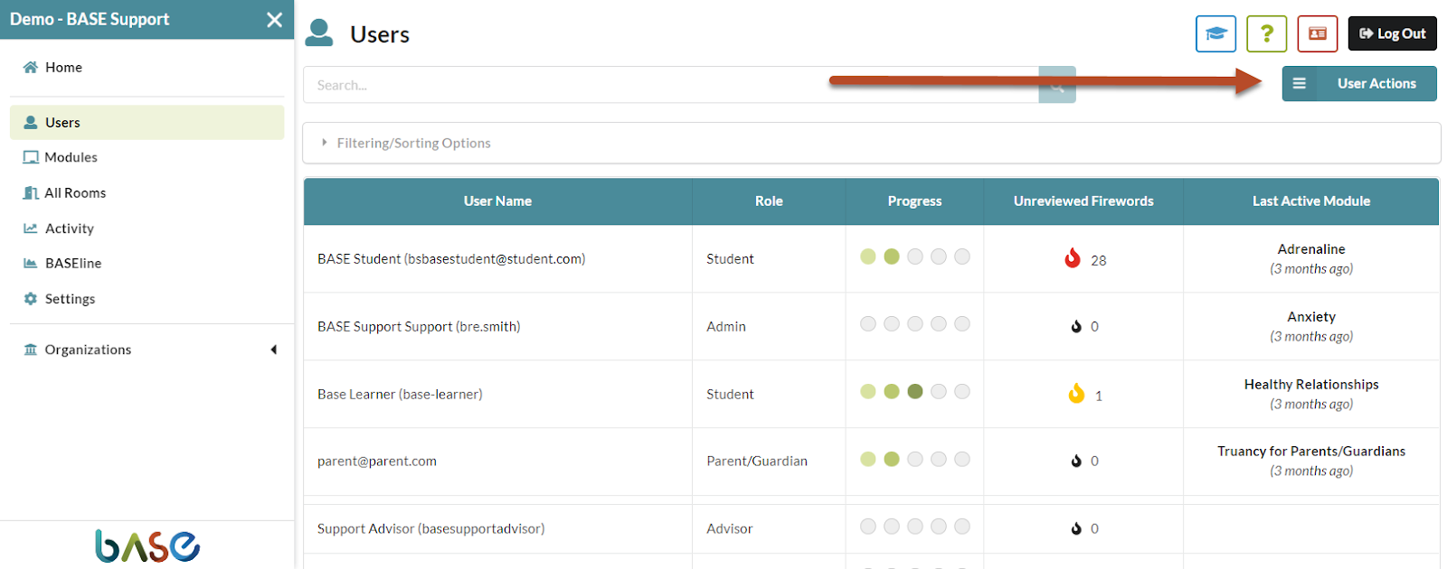Viewport: 1447px width, 569px height.
Task: Open user BASE Student (bsbasestudent@student.com)
Action: click(x=451, y=258)
